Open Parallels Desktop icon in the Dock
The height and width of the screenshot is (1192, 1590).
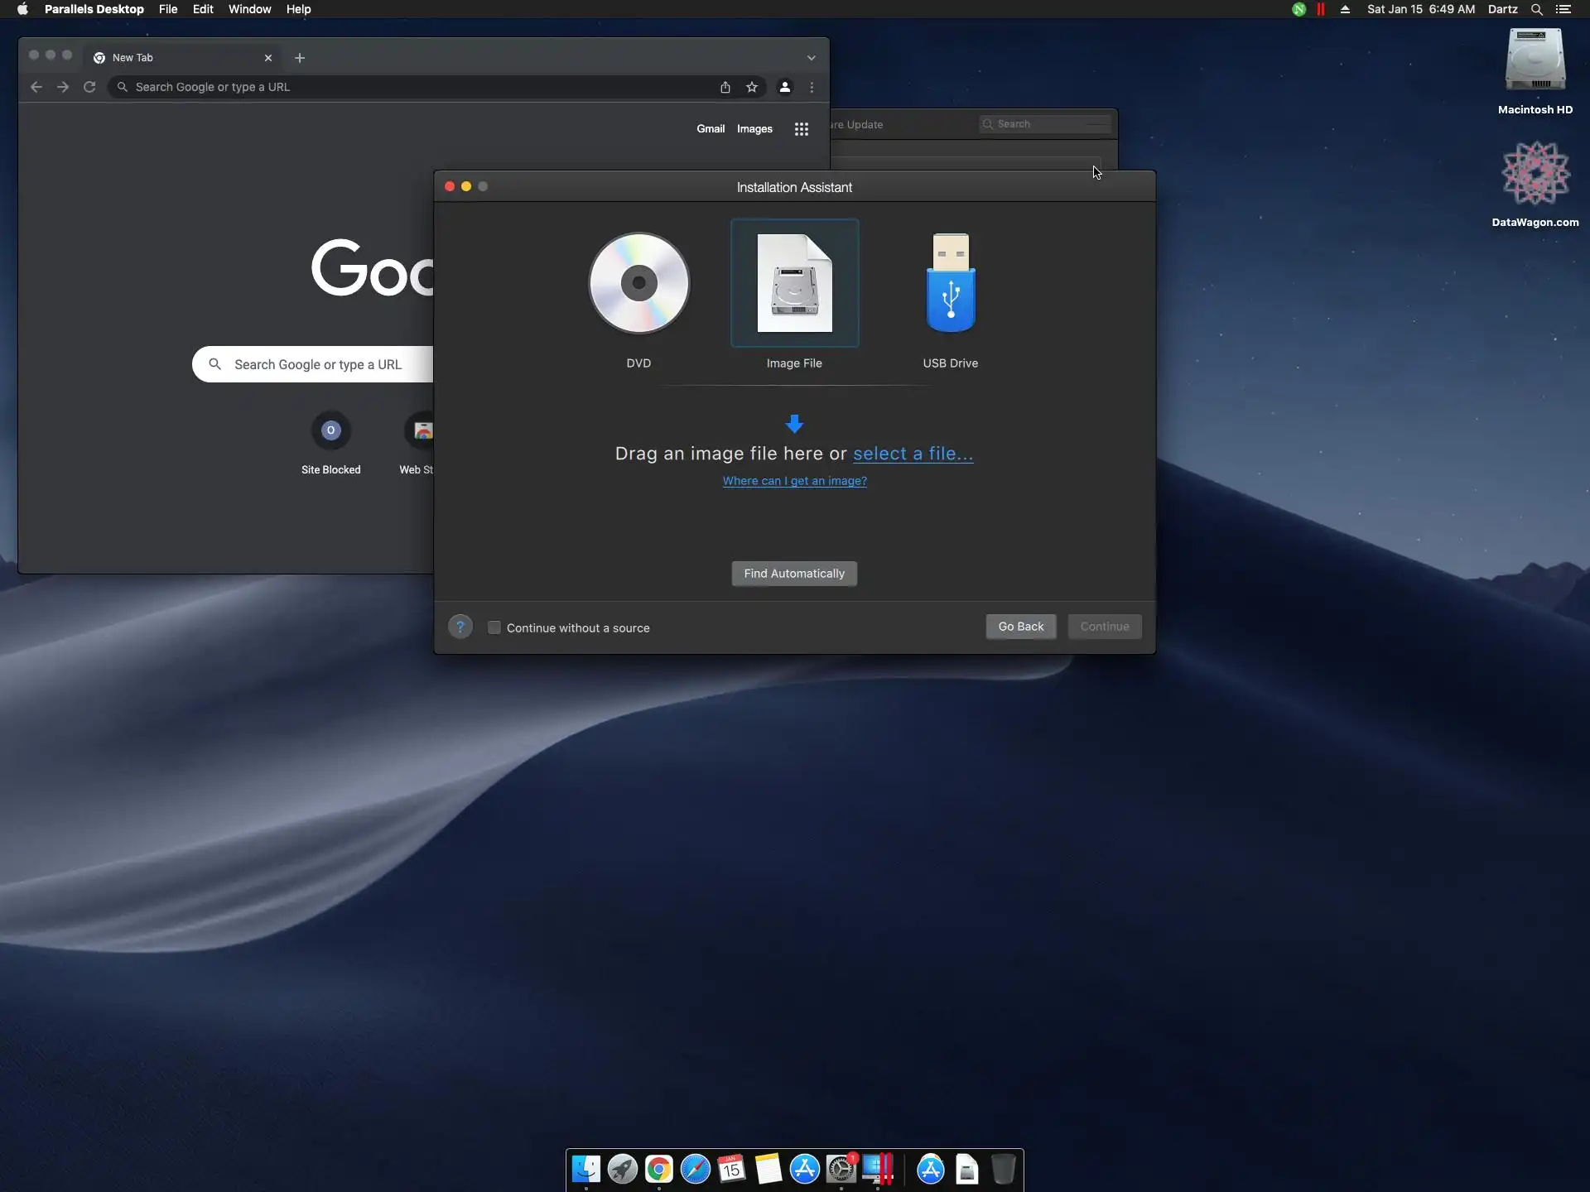877,1169
